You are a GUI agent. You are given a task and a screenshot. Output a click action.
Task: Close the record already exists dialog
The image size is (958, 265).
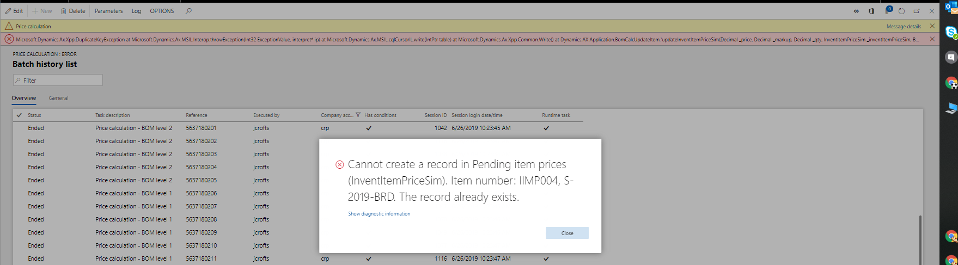pos(567,233)
